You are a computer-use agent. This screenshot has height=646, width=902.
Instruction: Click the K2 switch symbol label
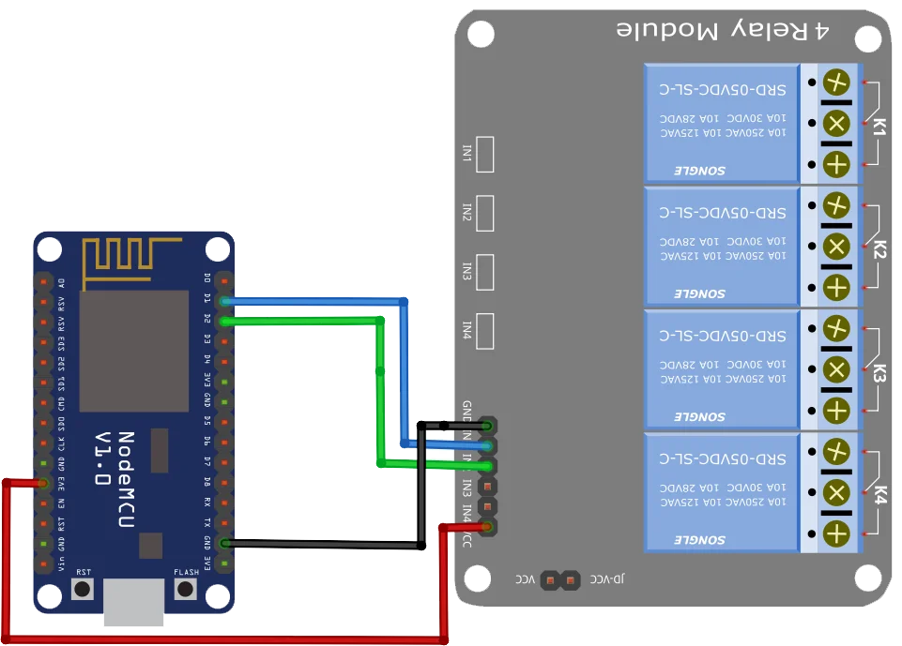click(x=879, y=249)
